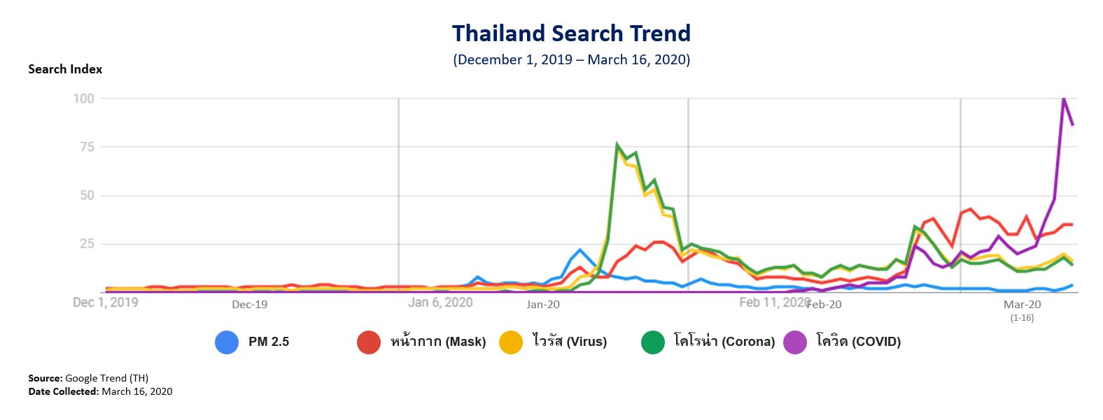The image size is (1103, 420).
Task: Click the Source: Google Trend (TH) text
Action: pyautogui.click(x=88, y=378)
